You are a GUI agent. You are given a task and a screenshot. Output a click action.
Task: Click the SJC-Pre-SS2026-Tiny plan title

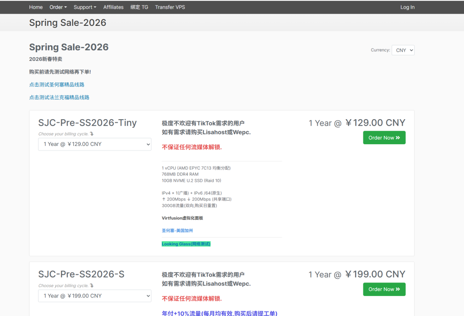[x=87, y=123]
